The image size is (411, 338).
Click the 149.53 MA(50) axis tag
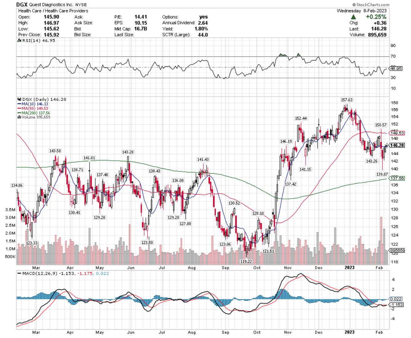(397, 133)
